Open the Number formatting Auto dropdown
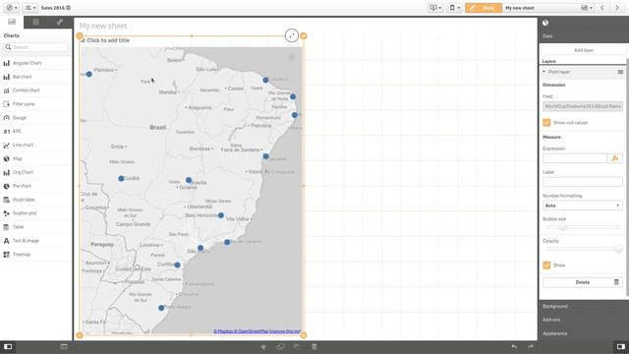This screenshot has height=354, width=629. click(x=583, y=206)
